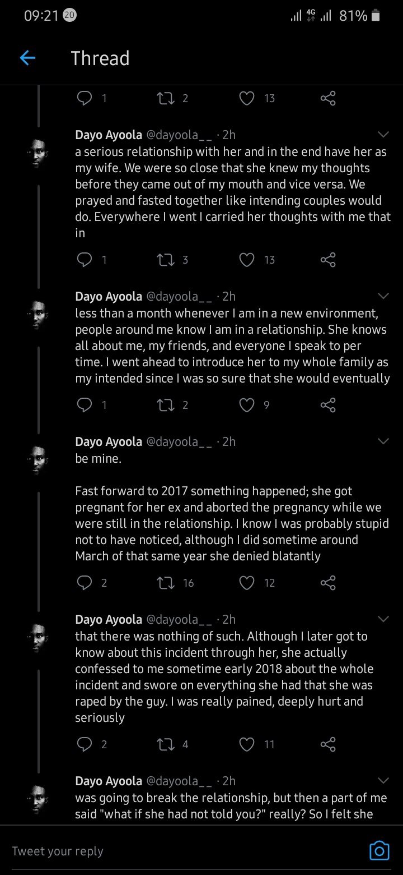
Task: Open the chevron on 'was going to break' tweet
Action: [x=383, y=781]
